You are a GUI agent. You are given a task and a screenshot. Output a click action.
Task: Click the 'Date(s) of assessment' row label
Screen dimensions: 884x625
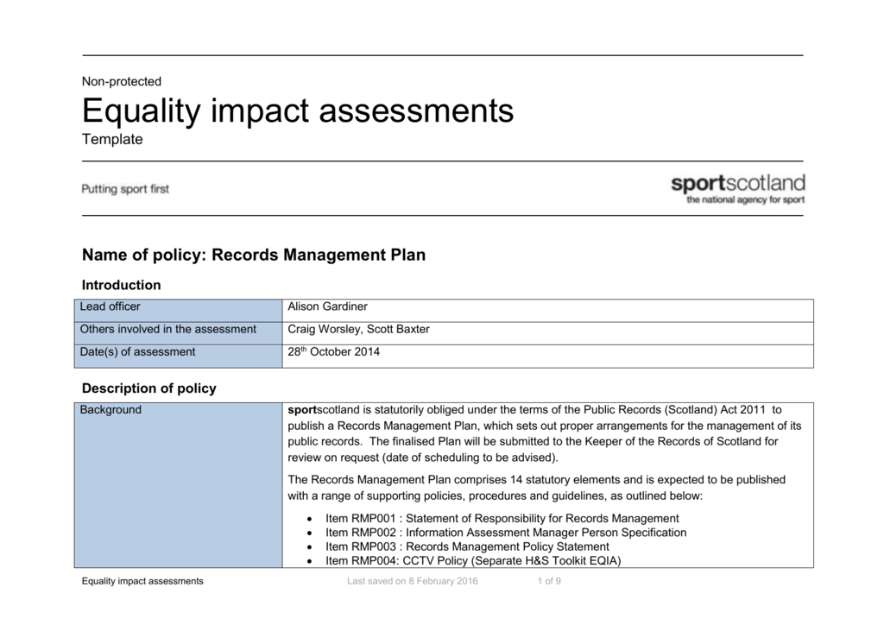(136, 351)
